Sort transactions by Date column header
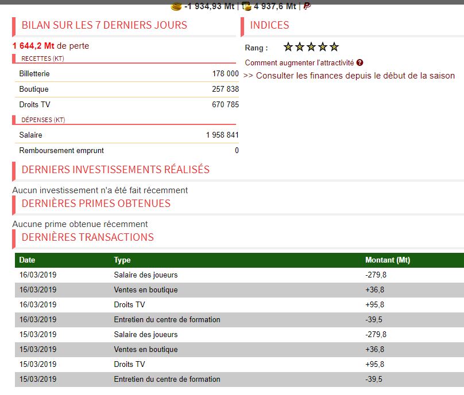This screenshot has height=395, width=464. click(27, 260)
